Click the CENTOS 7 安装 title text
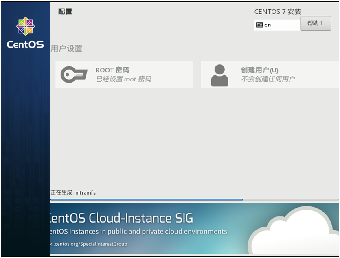The width and height of the screenshot is (340, 258). [x=278, y=12]
